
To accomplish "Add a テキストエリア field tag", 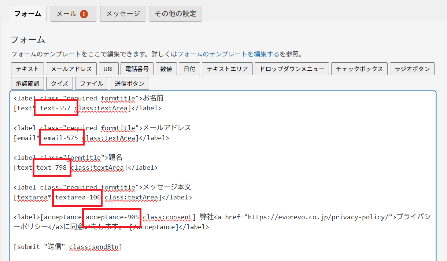I will pyautogui.click(x=227, y=69).
